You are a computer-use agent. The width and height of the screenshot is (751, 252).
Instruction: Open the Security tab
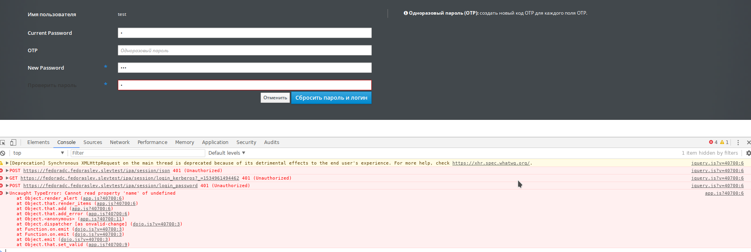(246, 142)
